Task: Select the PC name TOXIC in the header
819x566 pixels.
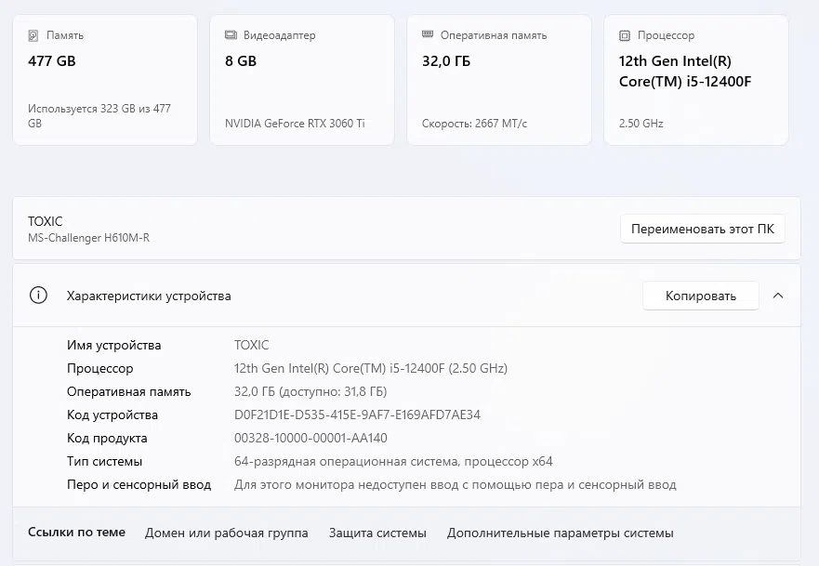Action: 45,221
